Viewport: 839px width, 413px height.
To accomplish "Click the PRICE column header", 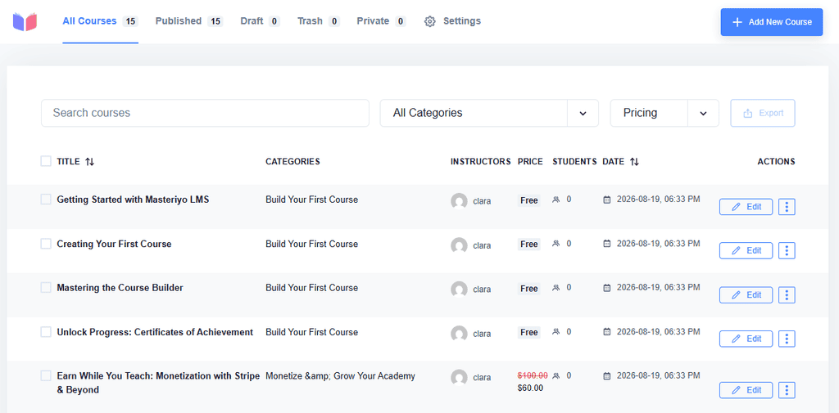I will [530, 161].
